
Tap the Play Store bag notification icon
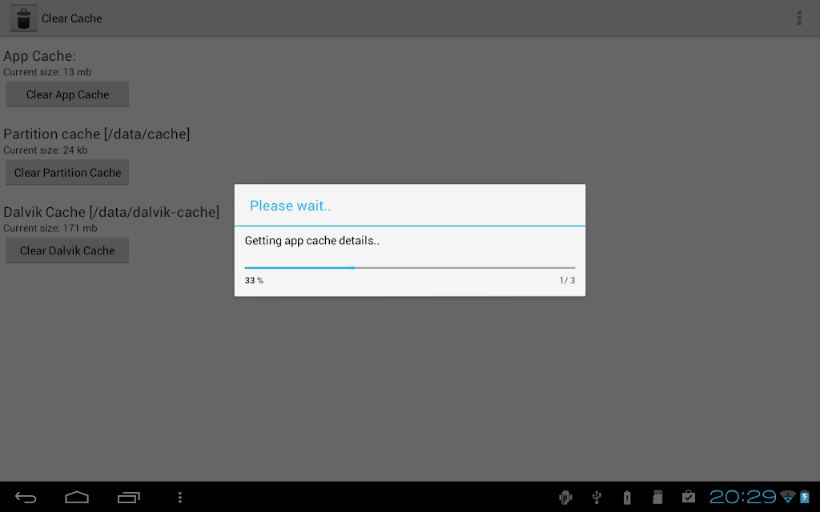pyautogui.click(x=689, y=497)
